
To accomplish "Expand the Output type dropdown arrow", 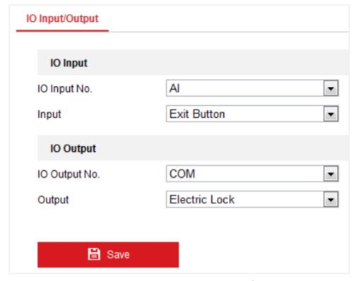I will 331,200.
